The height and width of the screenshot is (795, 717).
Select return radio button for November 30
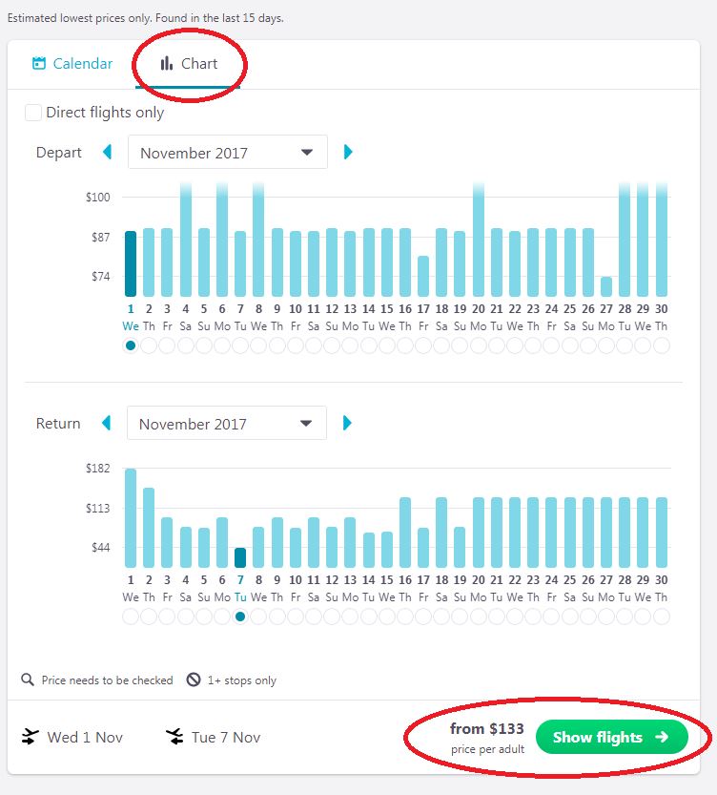click(x=661, y=617)
